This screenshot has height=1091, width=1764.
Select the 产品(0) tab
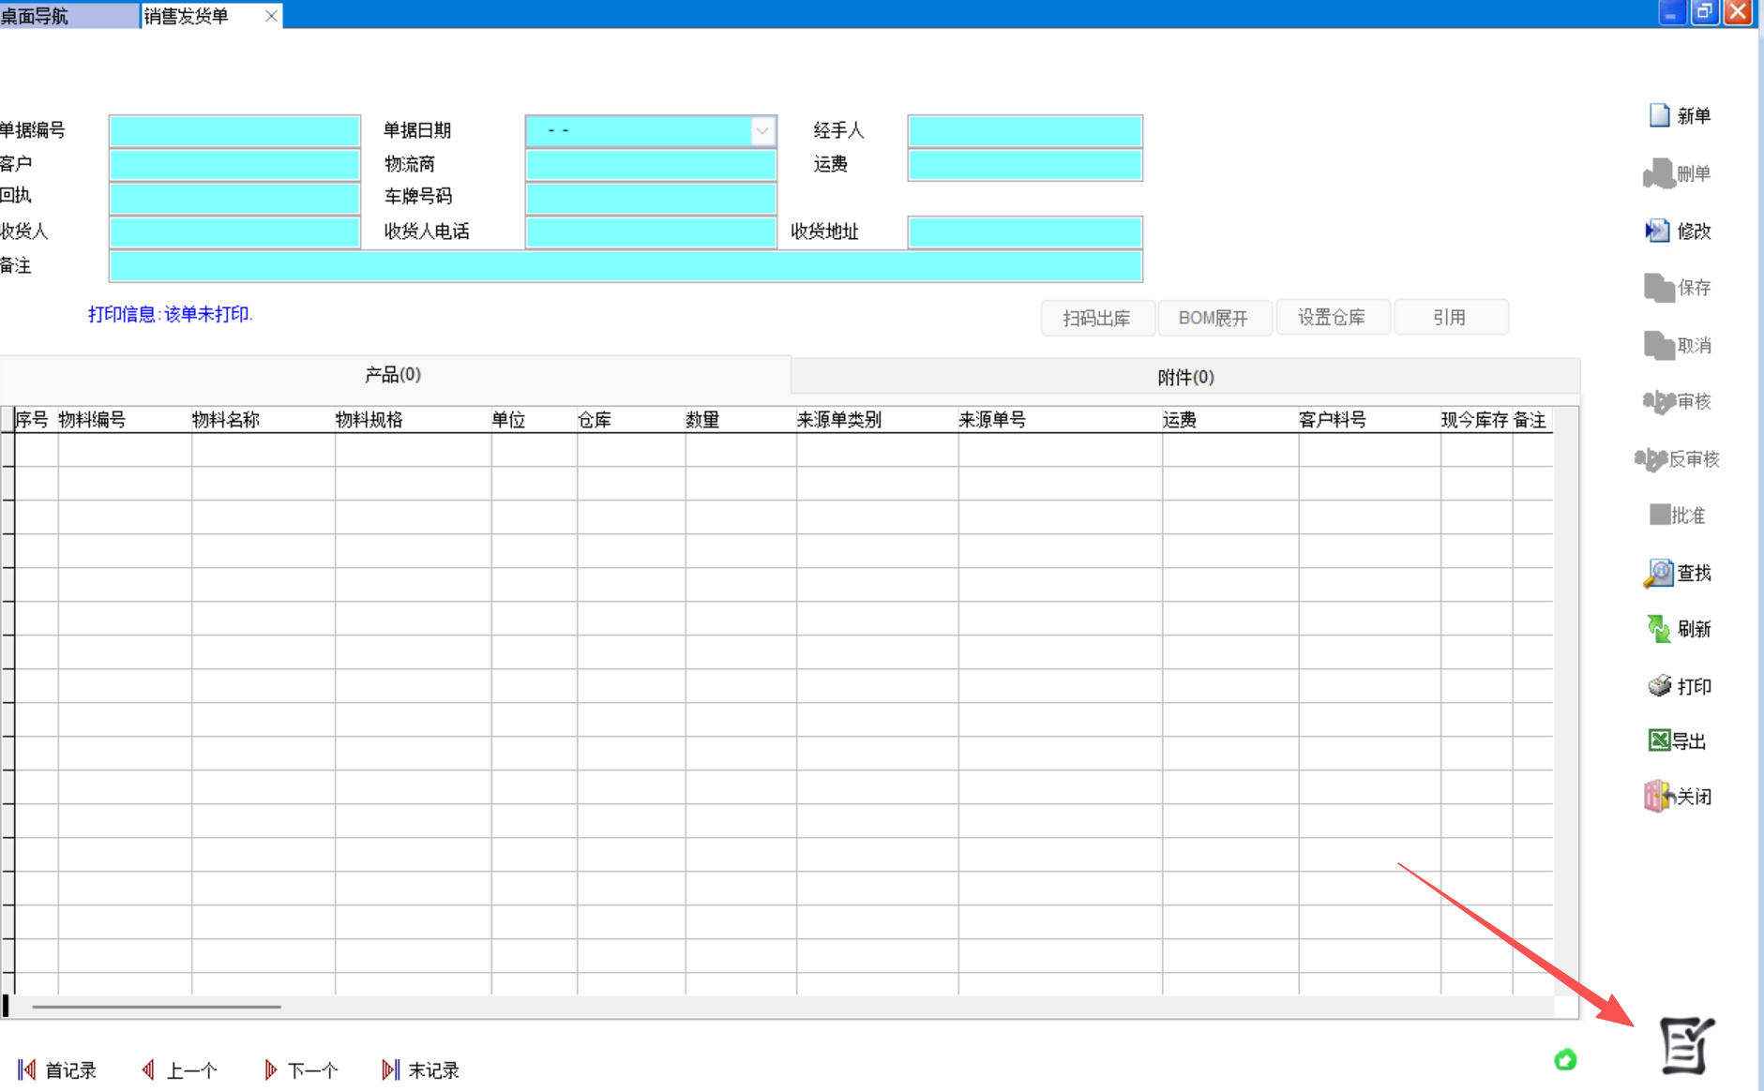tap(393, 375)
